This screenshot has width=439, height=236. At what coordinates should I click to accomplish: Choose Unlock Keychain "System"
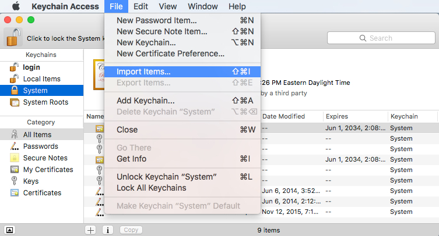point(182,177)
